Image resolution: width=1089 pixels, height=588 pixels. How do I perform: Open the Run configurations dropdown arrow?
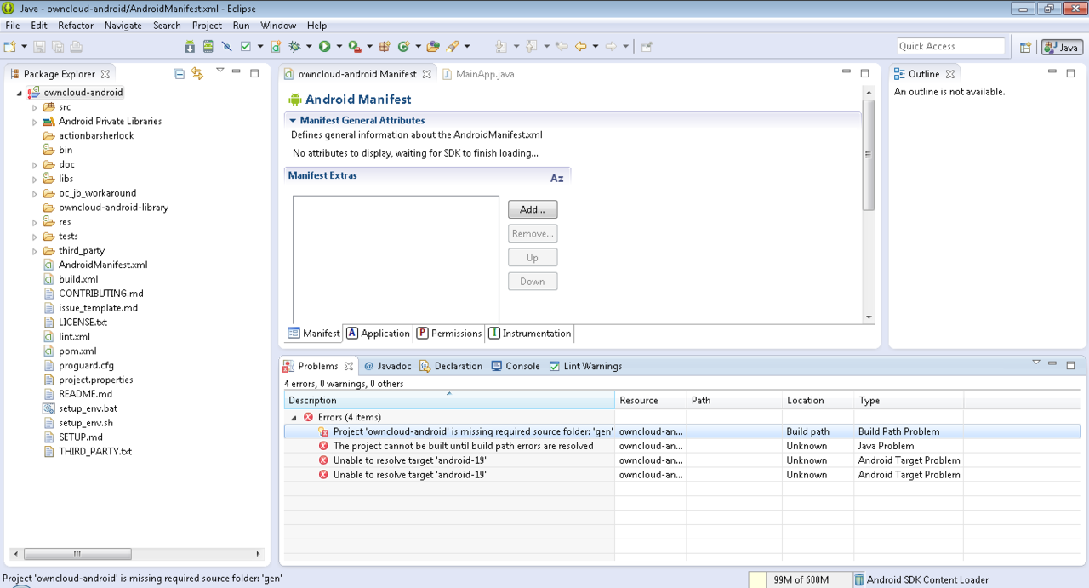tap(339, 46)
